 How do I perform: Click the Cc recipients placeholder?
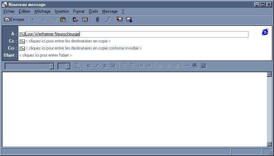68,41
